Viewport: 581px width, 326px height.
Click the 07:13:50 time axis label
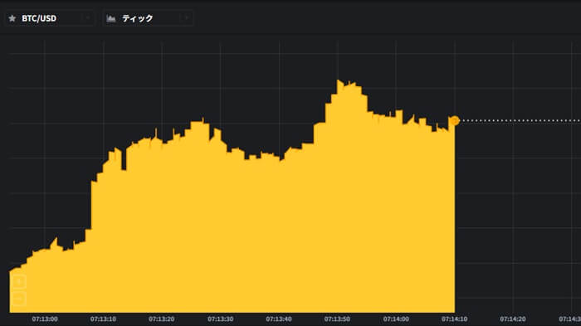pyautogui.click(x=337, y=319)
